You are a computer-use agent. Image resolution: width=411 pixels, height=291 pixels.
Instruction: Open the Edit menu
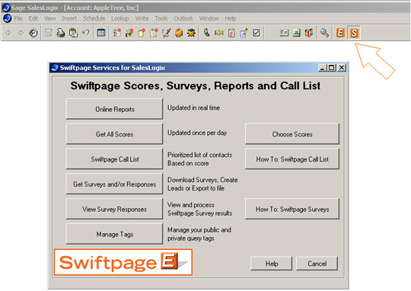point(33,18)
